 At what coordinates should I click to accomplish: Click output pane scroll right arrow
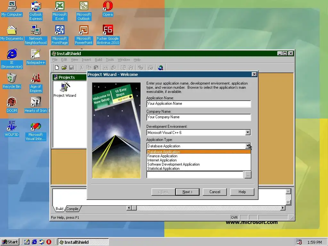click(x=283, y=208)
